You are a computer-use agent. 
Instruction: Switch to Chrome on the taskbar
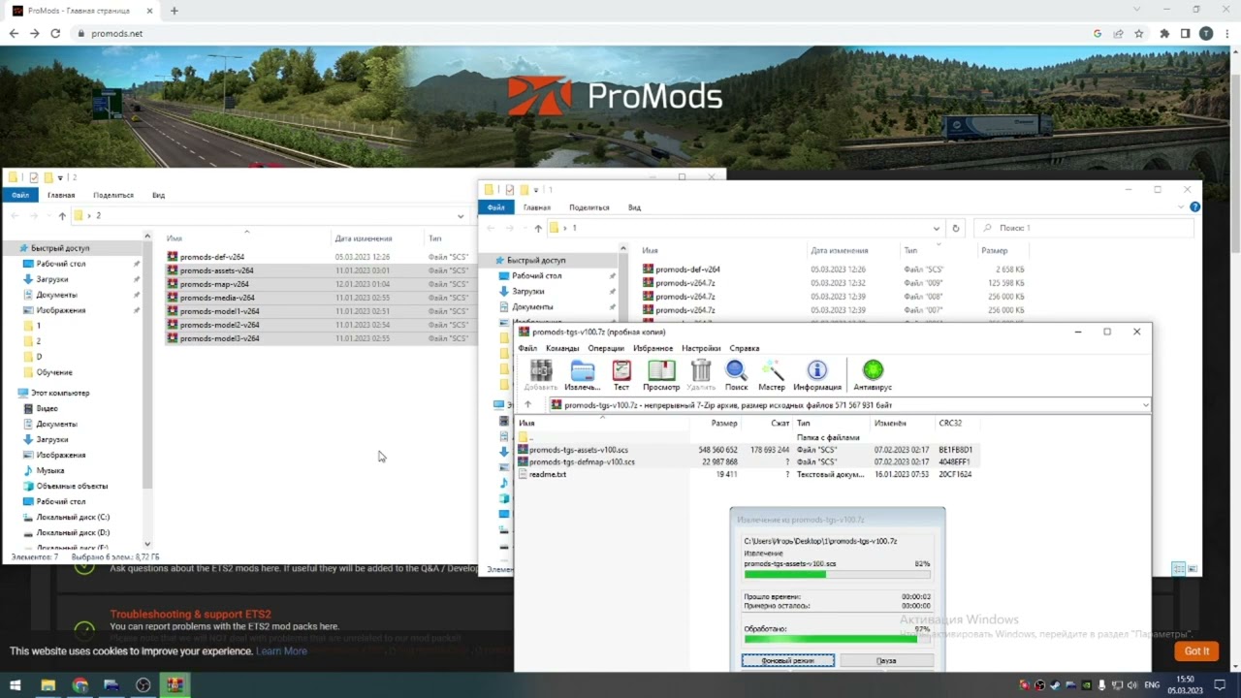click(80, 685)
